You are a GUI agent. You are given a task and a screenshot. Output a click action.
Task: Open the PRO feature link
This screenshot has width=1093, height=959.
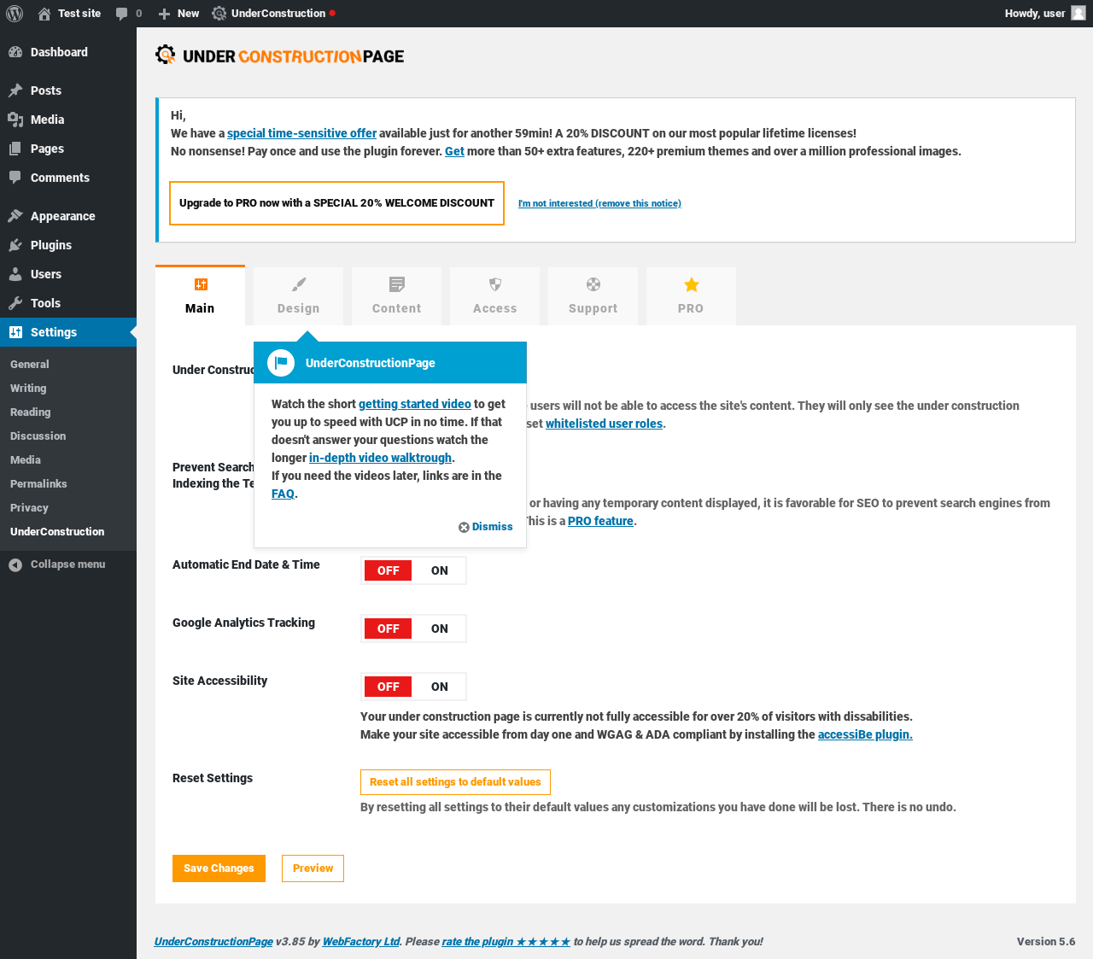pos(600,521)
